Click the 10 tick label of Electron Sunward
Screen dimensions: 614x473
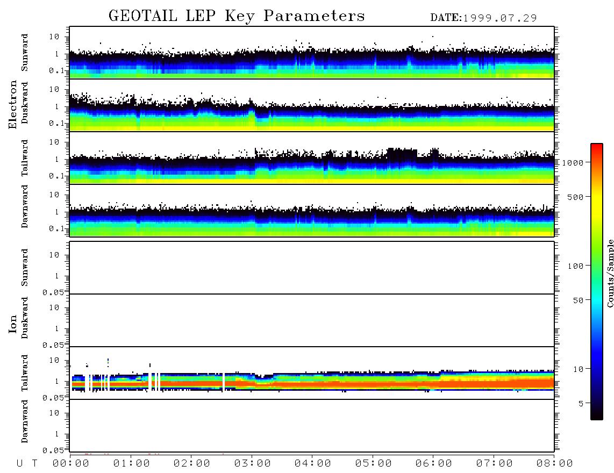(54, 37)
